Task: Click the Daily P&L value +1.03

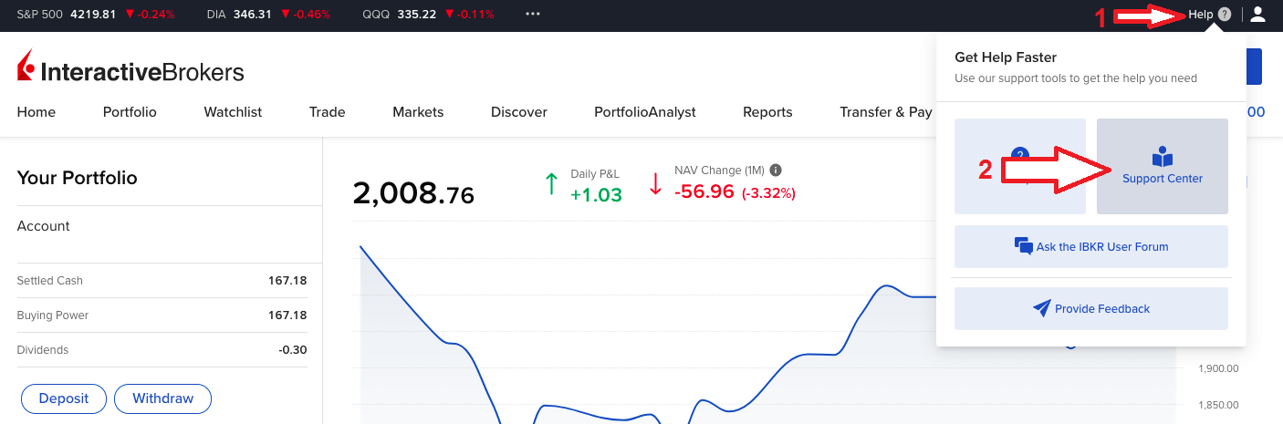Action: tap(596, 193)
